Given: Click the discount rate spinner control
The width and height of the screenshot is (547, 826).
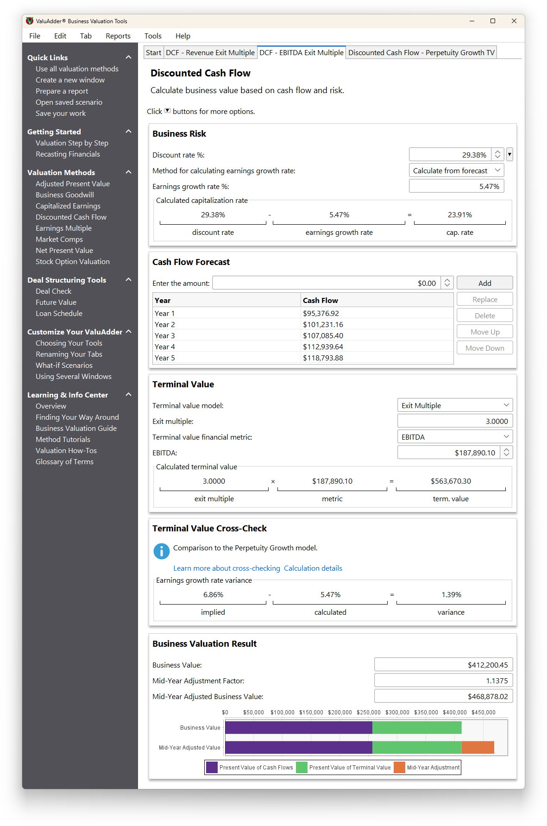Looking at the screenshot, I should pyautogui.click(x=497, y=154).
